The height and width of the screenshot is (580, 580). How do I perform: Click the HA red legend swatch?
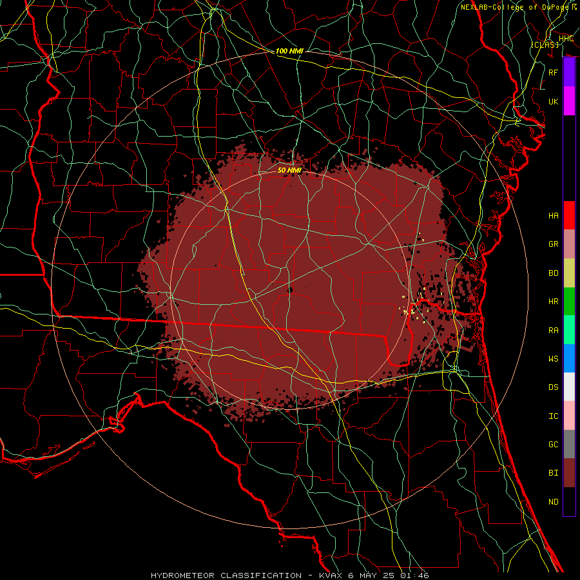tap(569, 215)
